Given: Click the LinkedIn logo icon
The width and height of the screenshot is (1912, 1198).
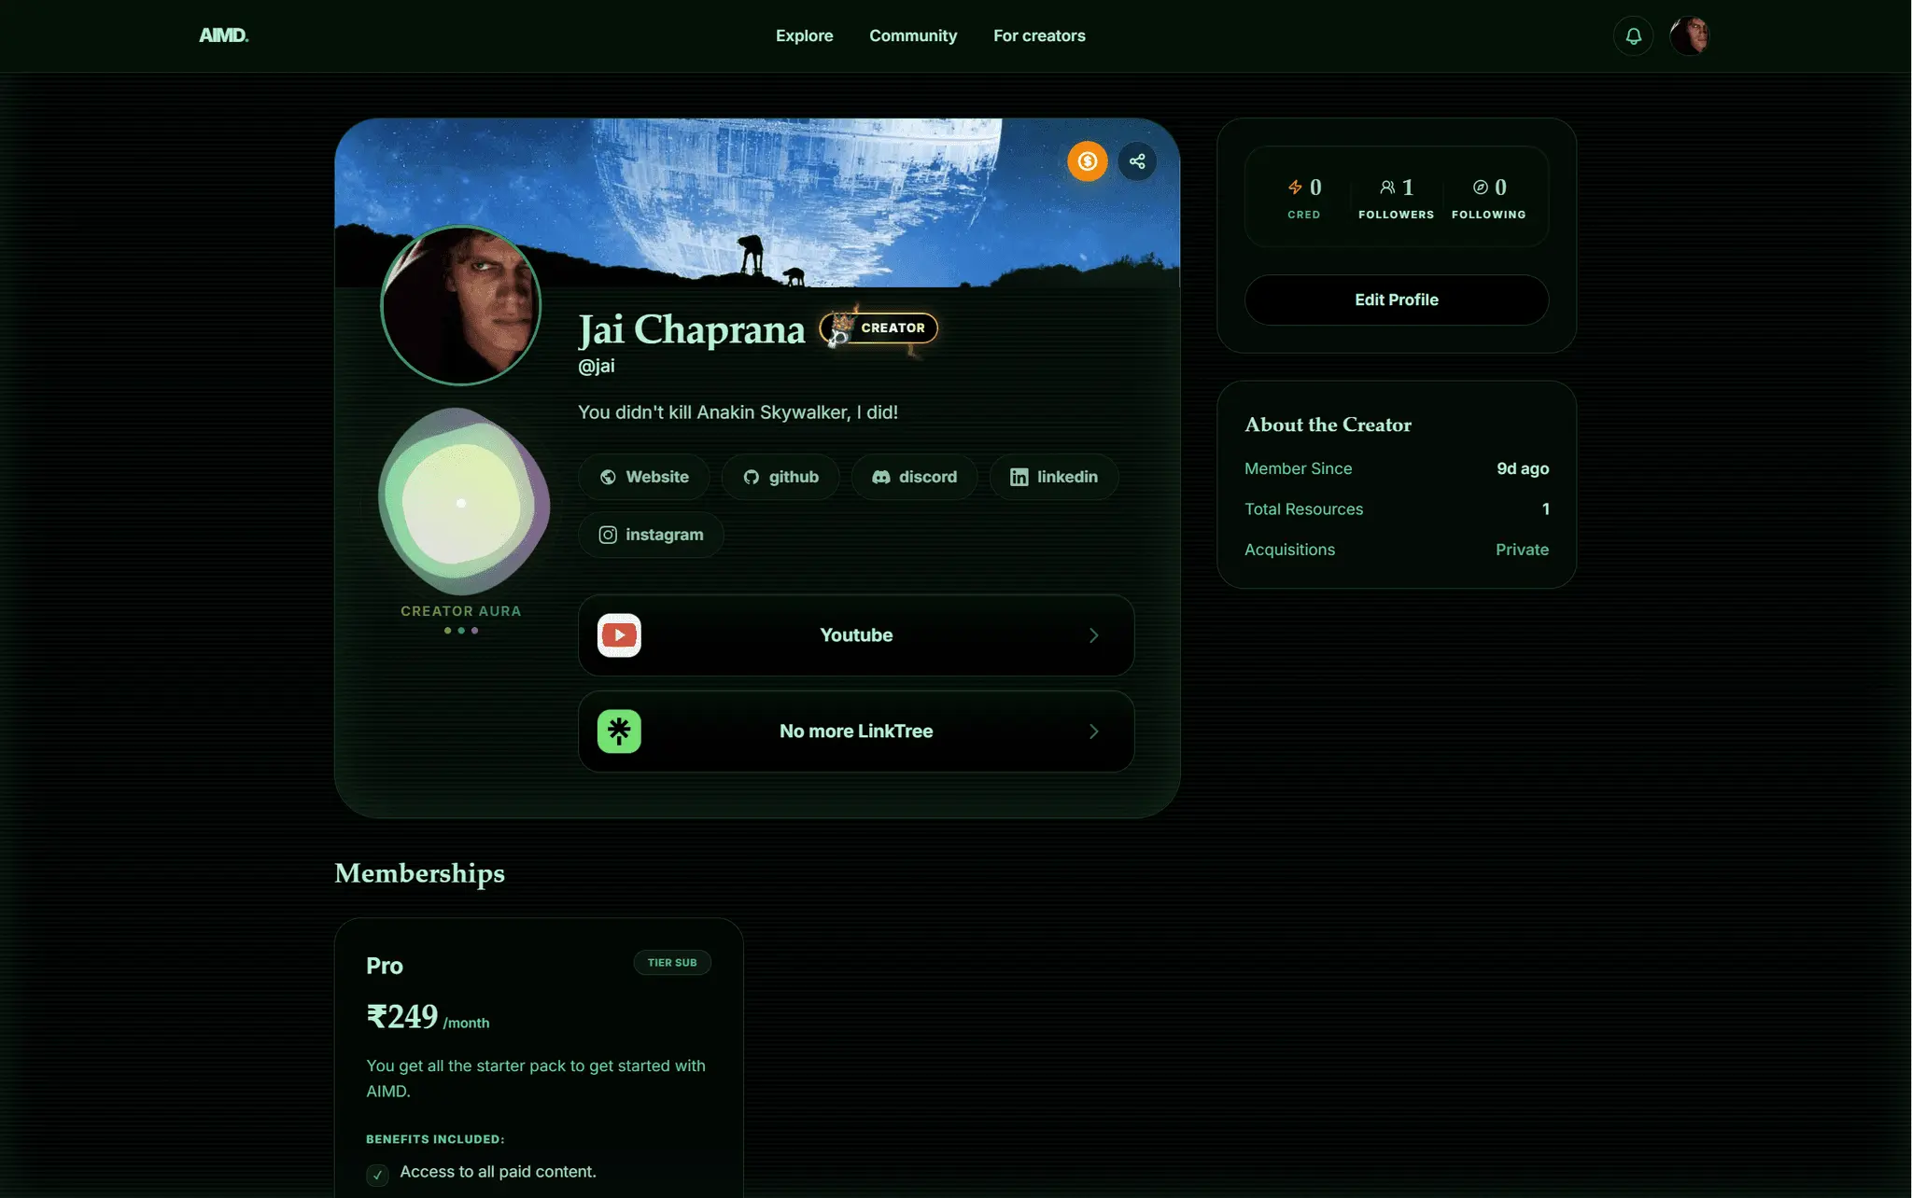Looking at the screenshot, I should (1019, 477).
